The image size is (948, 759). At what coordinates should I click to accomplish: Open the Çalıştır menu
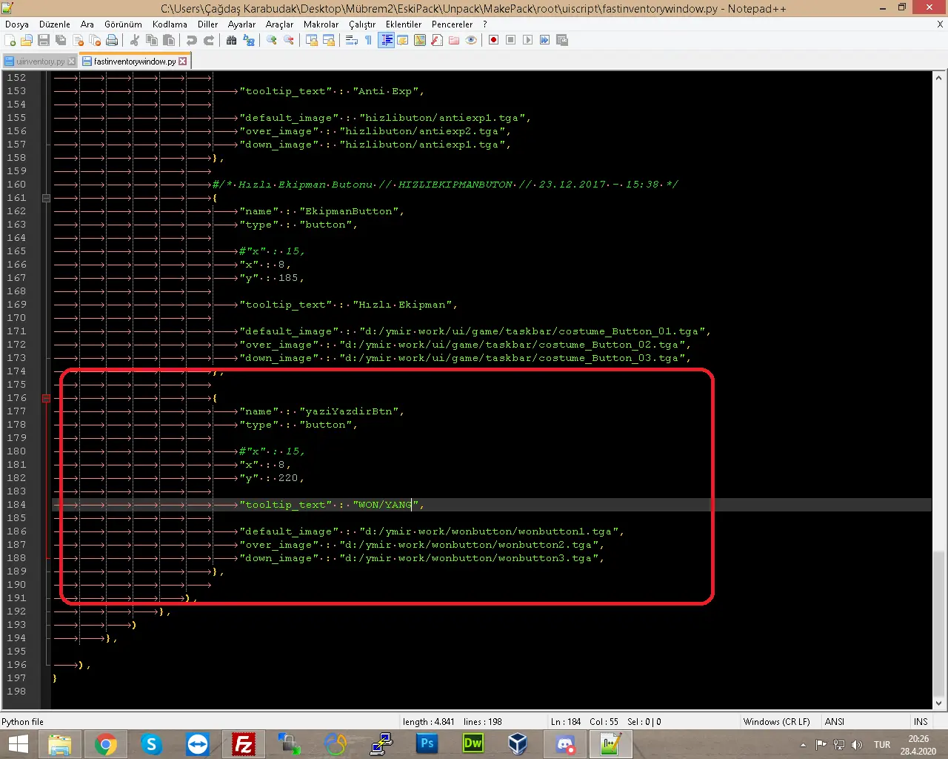(x=362, y=24)
